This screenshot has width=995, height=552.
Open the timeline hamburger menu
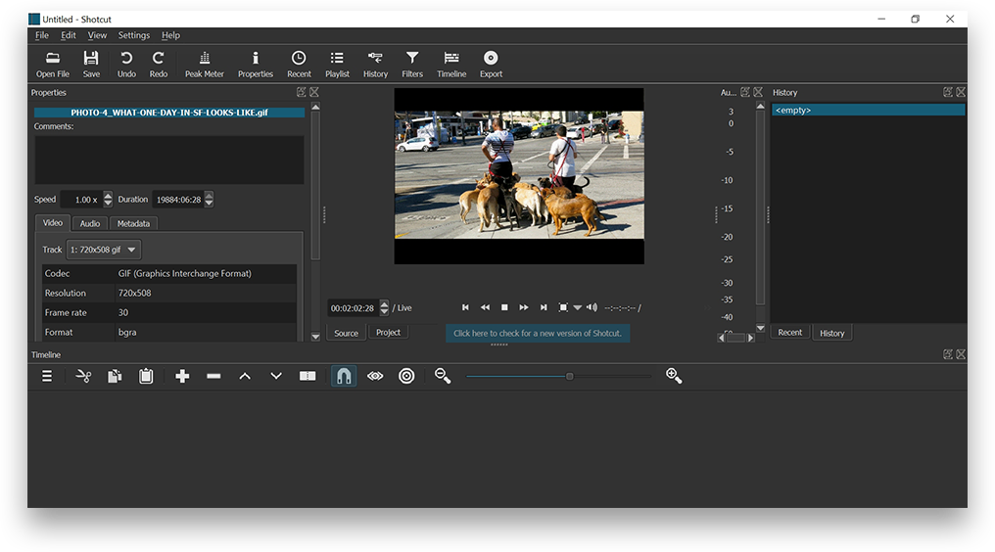(x=47, y=376)
